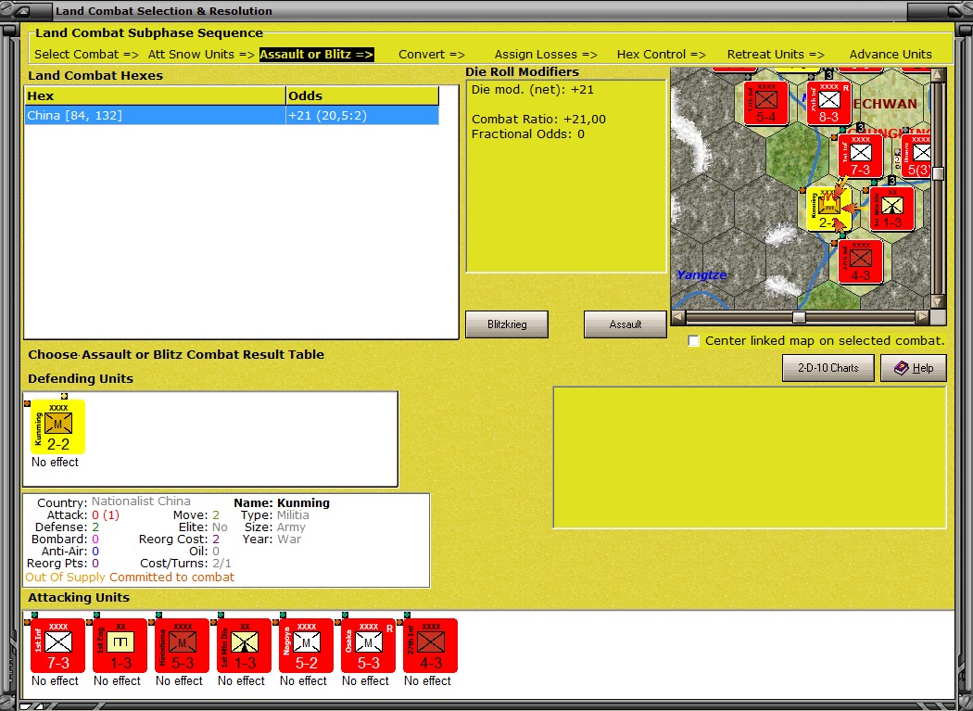Pick the 1st Mtn Div 1-3 unit
The width and height of the screenshot is (973, 711).
244,645
